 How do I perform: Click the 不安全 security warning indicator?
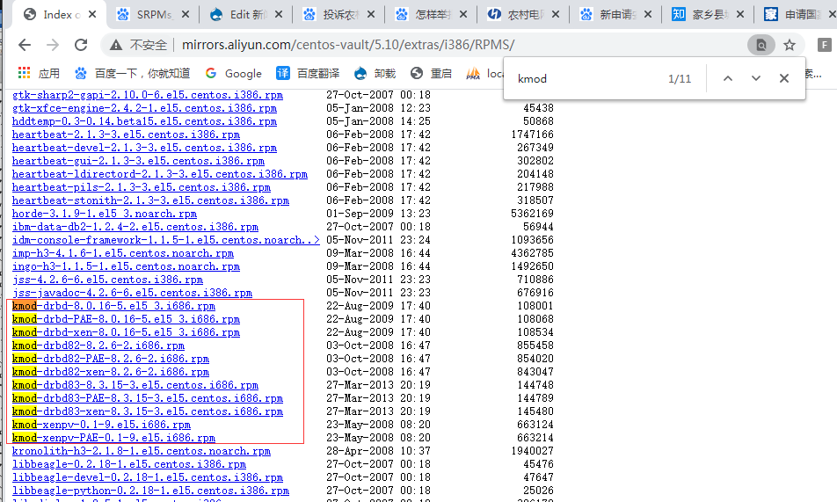(139, 45)
